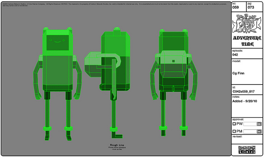Click the Rough Line caption text
The width and height of the screenshot is (265, 158).
tap(117, 145)
